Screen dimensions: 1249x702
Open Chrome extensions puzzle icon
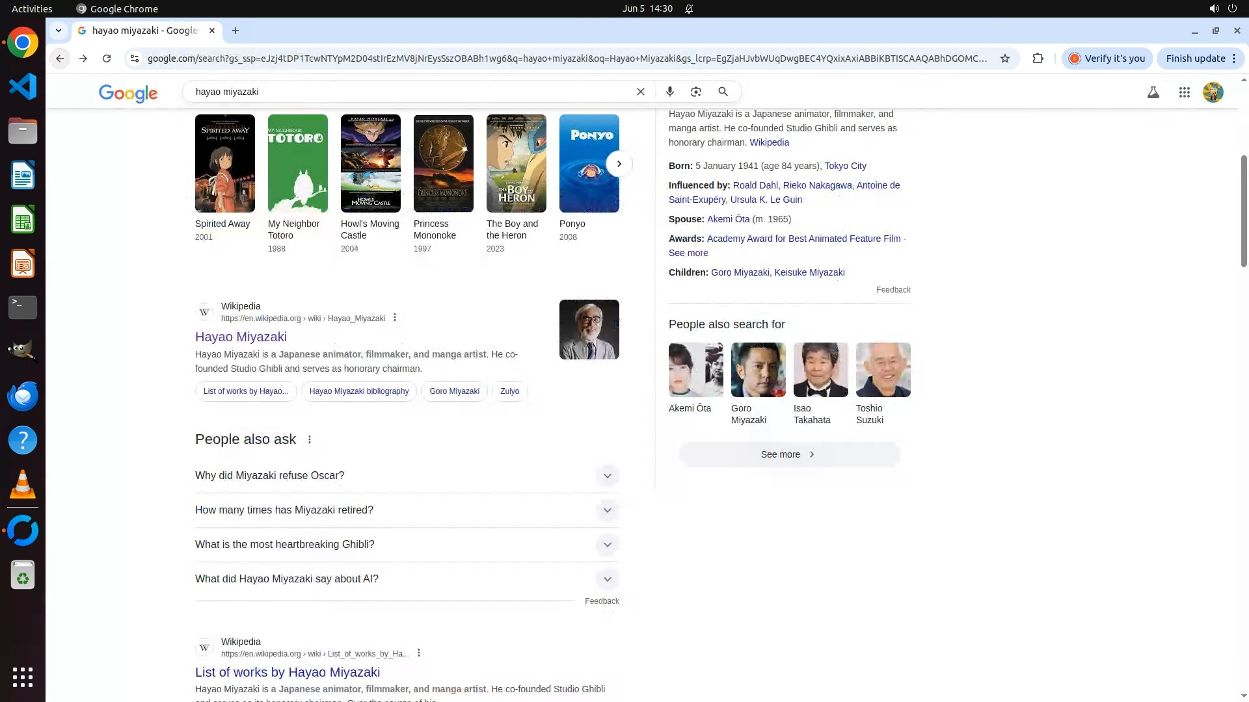pyautogui.click(x=1038, y=58)
